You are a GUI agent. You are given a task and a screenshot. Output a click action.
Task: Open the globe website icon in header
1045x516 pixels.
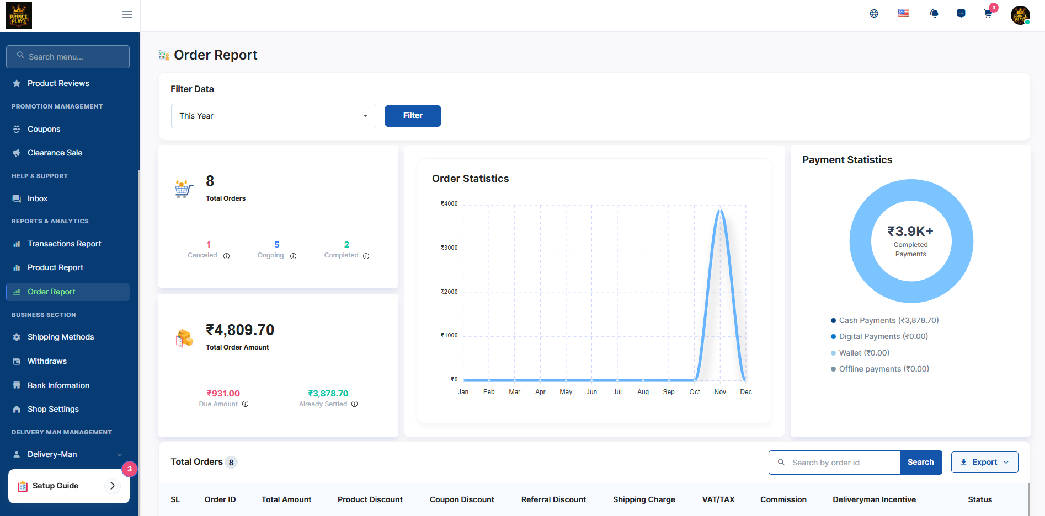[x=874, y=14]
